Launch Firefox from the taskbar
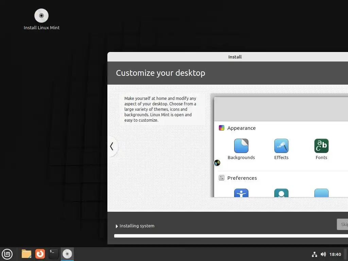Screen dimensions: 348x261 click(40, 254)
